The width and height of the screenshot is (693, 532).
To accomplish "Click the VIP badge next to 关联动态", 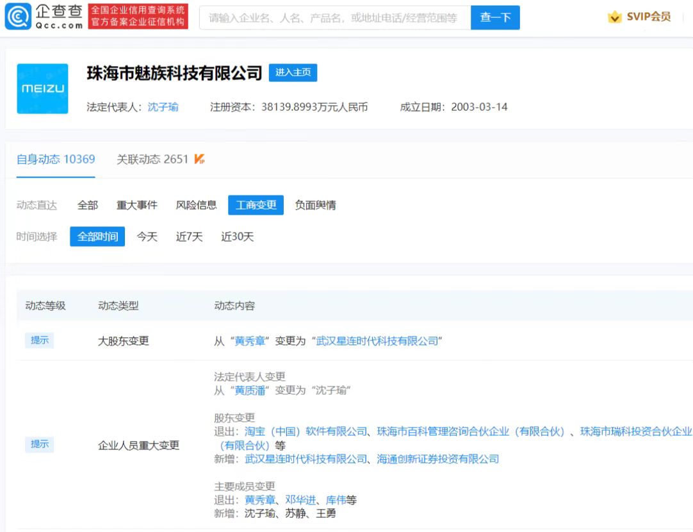I will click(x=199, y=159).
